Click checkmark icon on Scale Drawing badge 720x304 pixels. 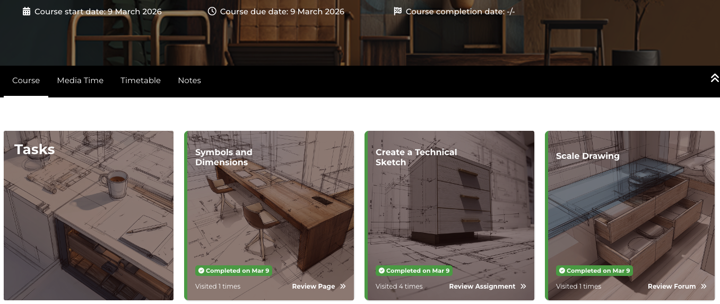[x=562, y=271]
